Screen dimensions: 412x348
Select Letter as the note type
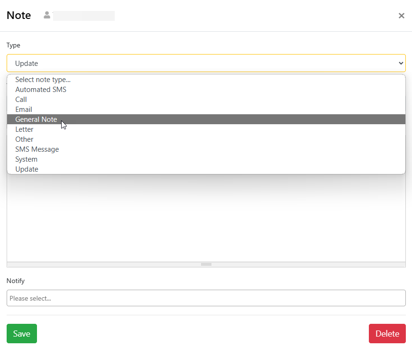click(24, 129)
